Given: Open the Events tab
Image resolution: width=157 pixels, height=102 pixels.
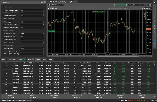Looking at the screenshot, I should (44, 60).
